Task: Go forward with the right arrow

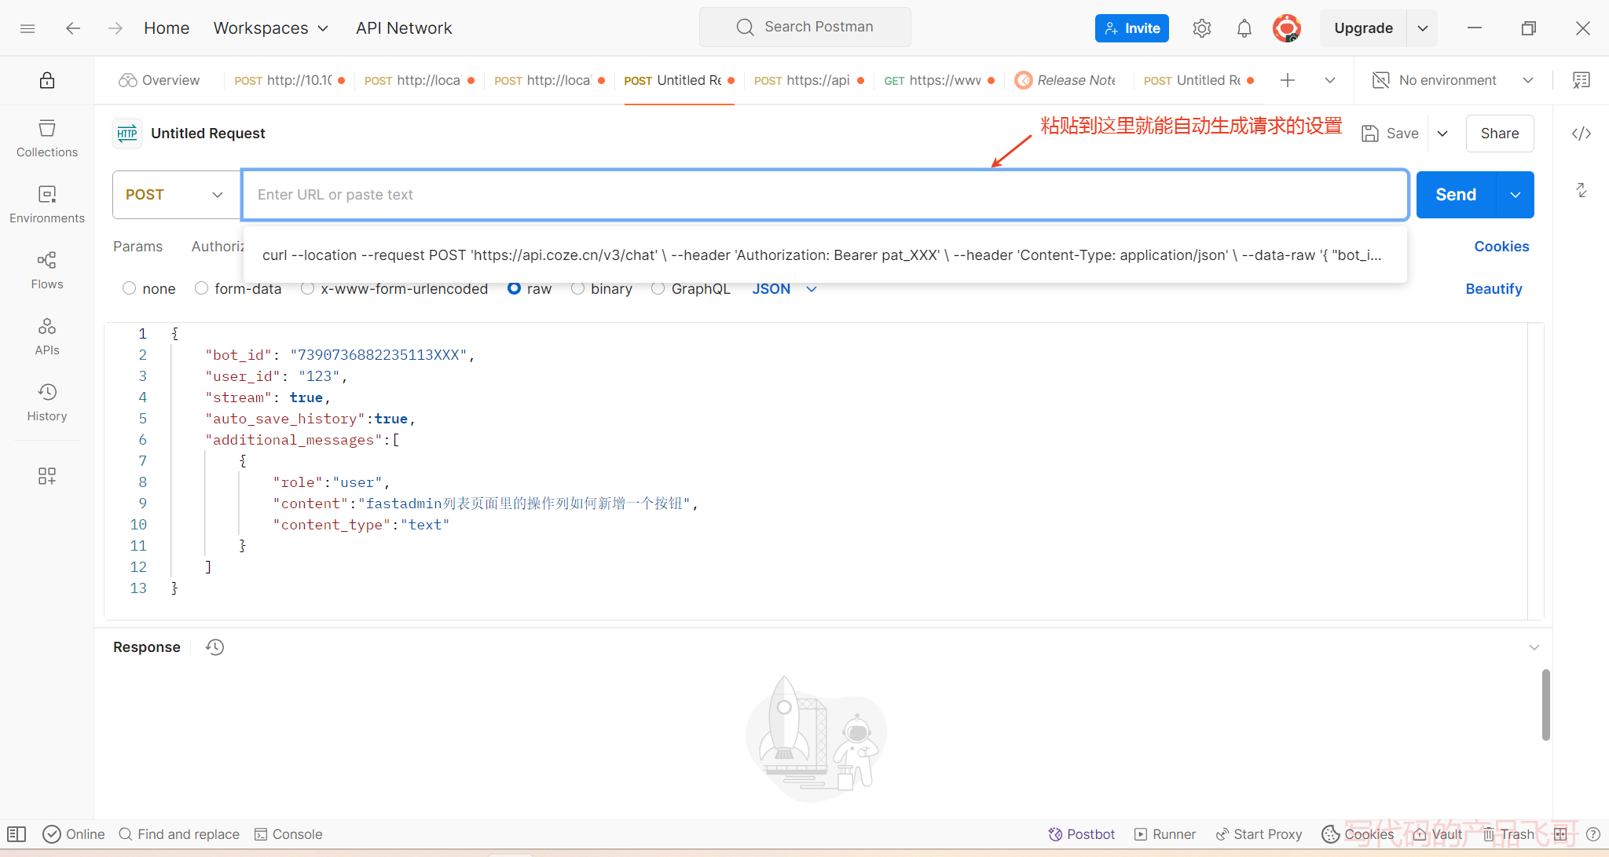Action: click(115, 28)
